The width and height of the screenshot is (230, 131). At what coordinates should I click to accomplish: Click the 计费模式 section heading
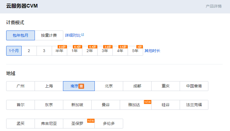[15, 23]
